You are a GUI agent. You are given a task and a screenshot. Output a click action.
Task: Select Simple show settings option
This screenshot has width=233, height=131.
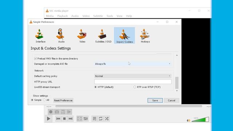coord(32,100)
